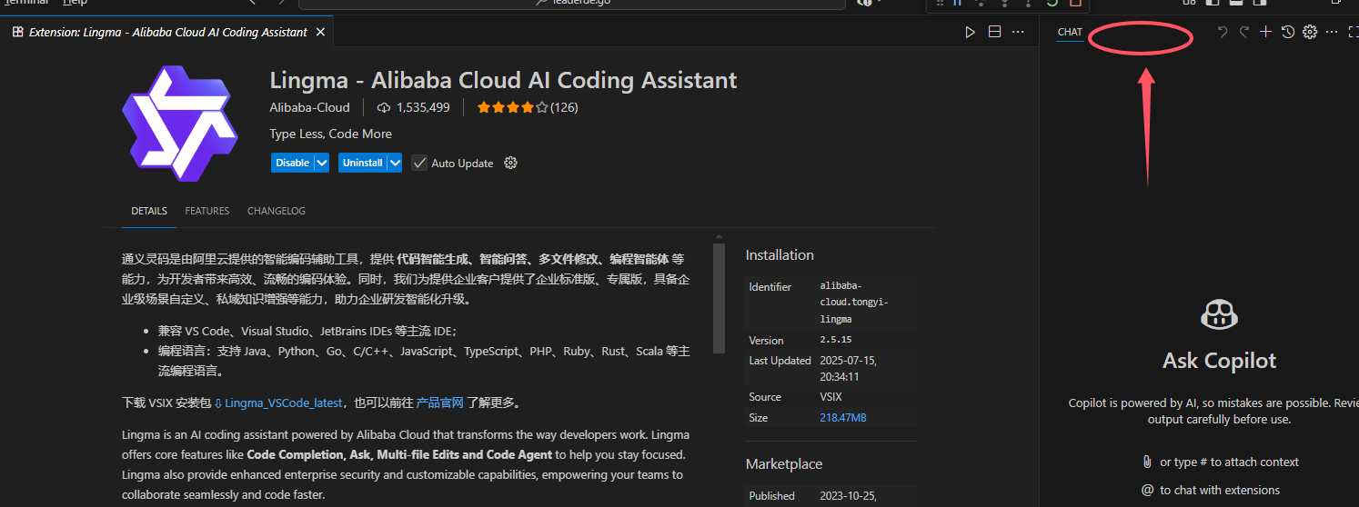Image resolution: width=1359 pixels, height=507 pixels.
Task: Click the Ask Copilot heading
Action: (x=1219, y=361)
